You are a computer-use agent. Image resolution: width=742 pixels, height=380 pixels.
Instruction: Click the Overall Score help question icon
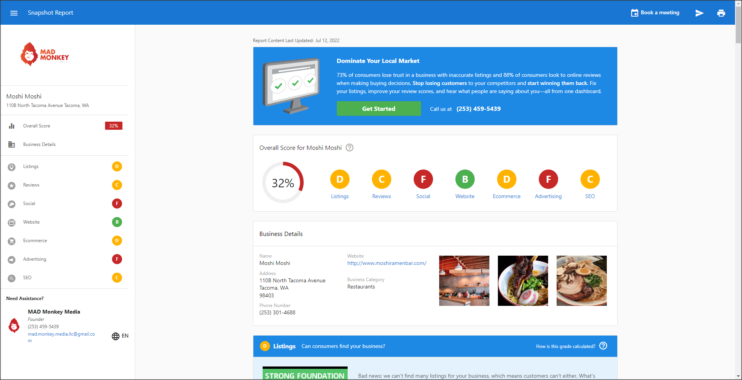[x=350, y=148]
